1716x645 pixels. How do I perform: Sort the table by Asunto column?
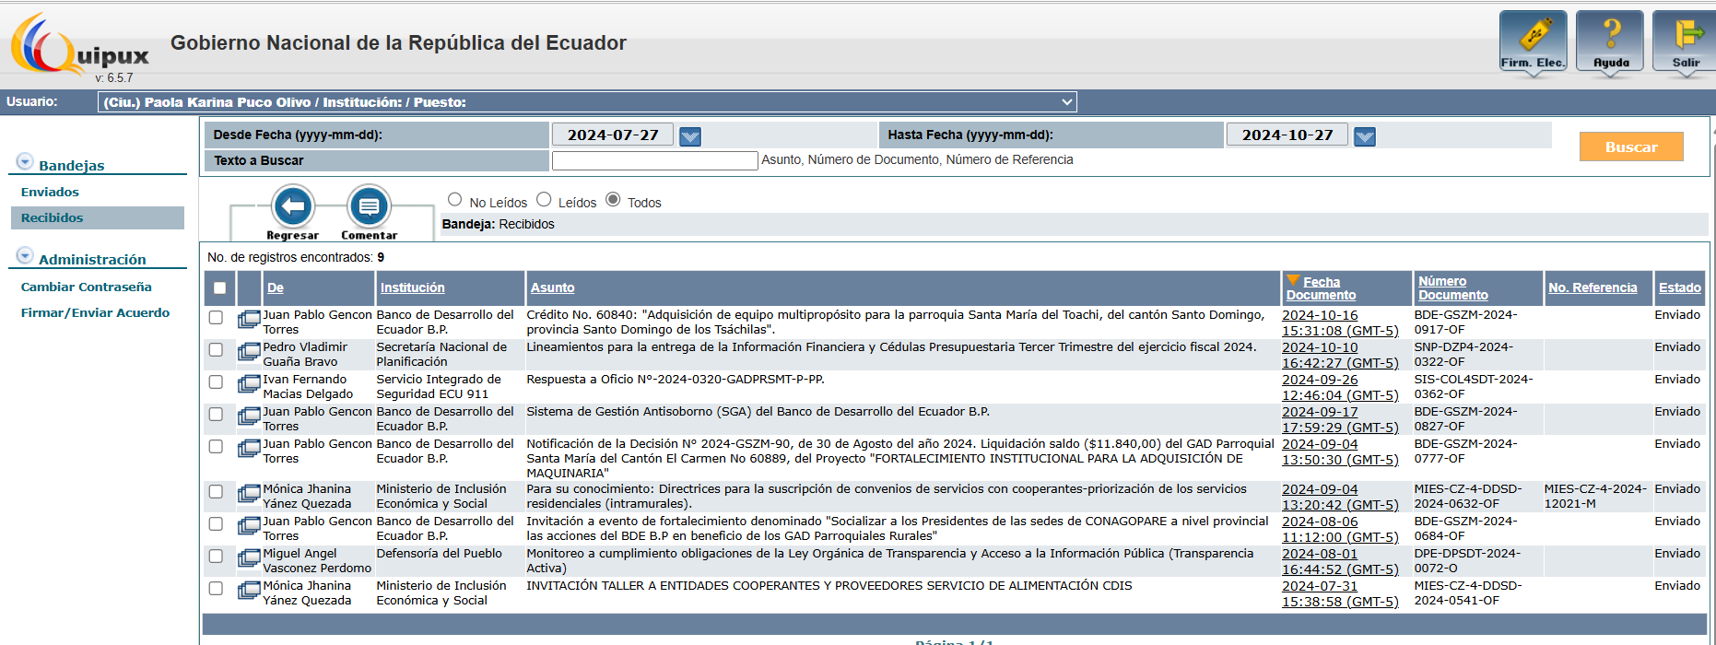552,287
